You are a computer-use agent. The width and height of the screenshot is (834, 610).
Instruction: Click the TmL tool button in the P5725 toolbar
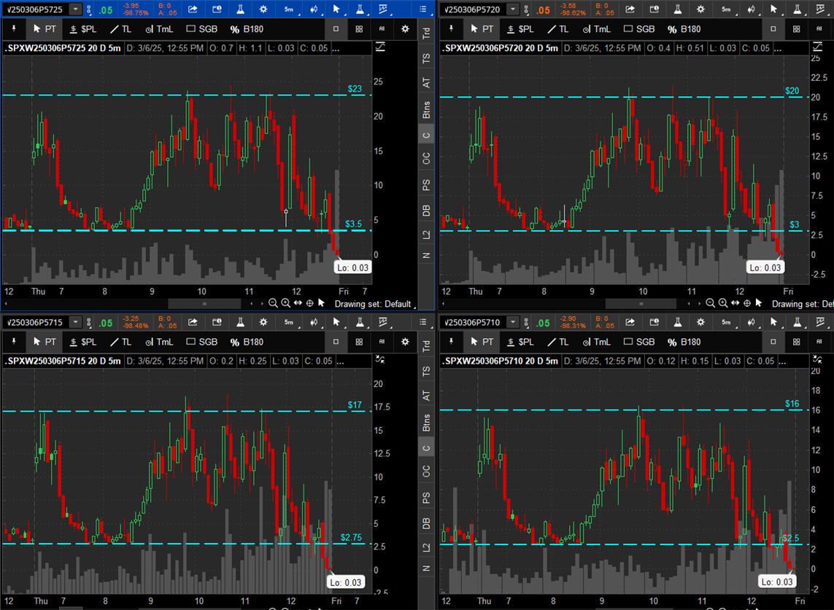(159, 29)
